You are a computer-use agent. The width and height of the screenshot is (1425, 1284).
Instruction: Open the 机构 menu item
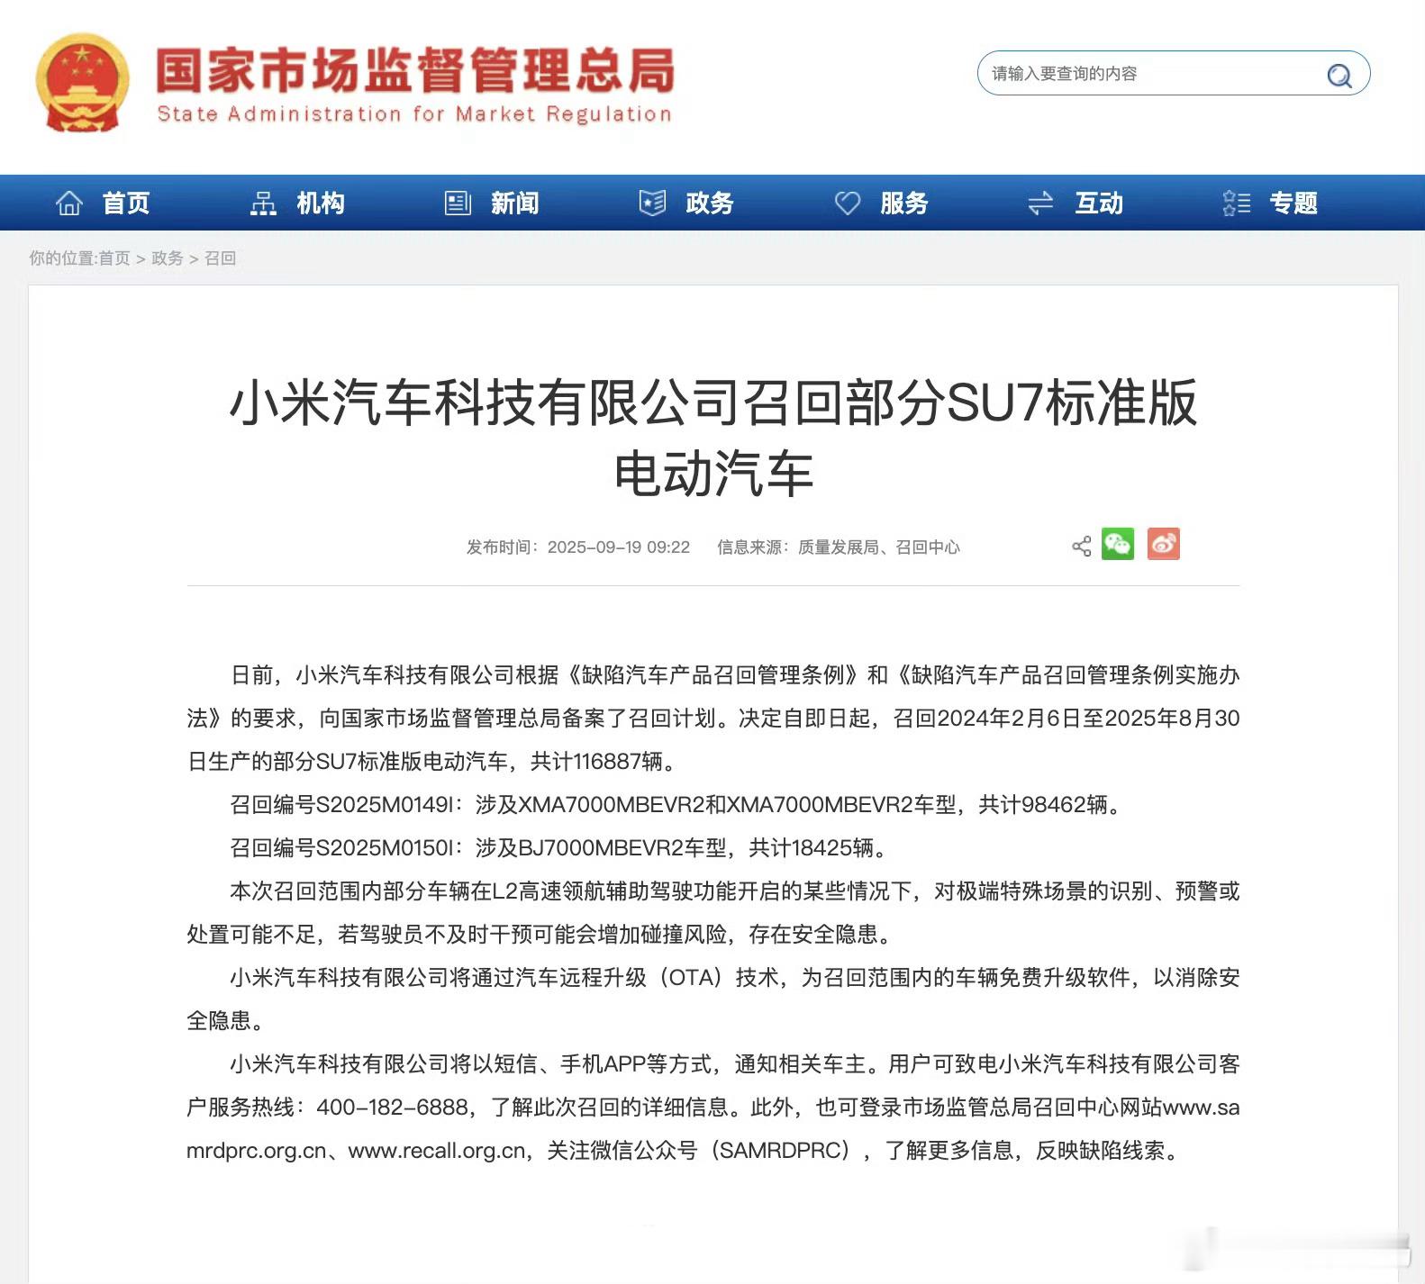[321, 203]
